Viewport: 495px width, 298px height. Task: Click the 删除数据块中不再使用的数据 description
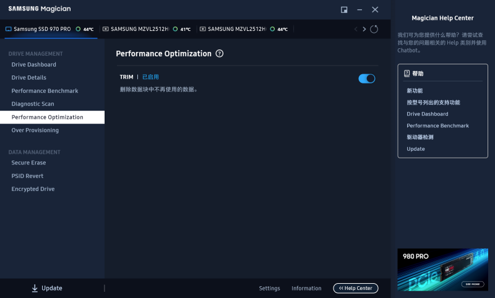pyautogui.click(x=159, y=90)
